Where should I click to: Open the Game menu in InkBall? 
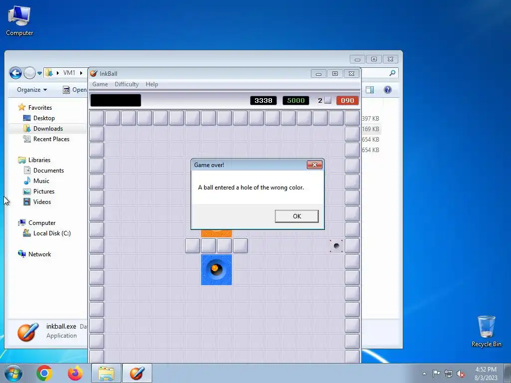coord(100,84)
